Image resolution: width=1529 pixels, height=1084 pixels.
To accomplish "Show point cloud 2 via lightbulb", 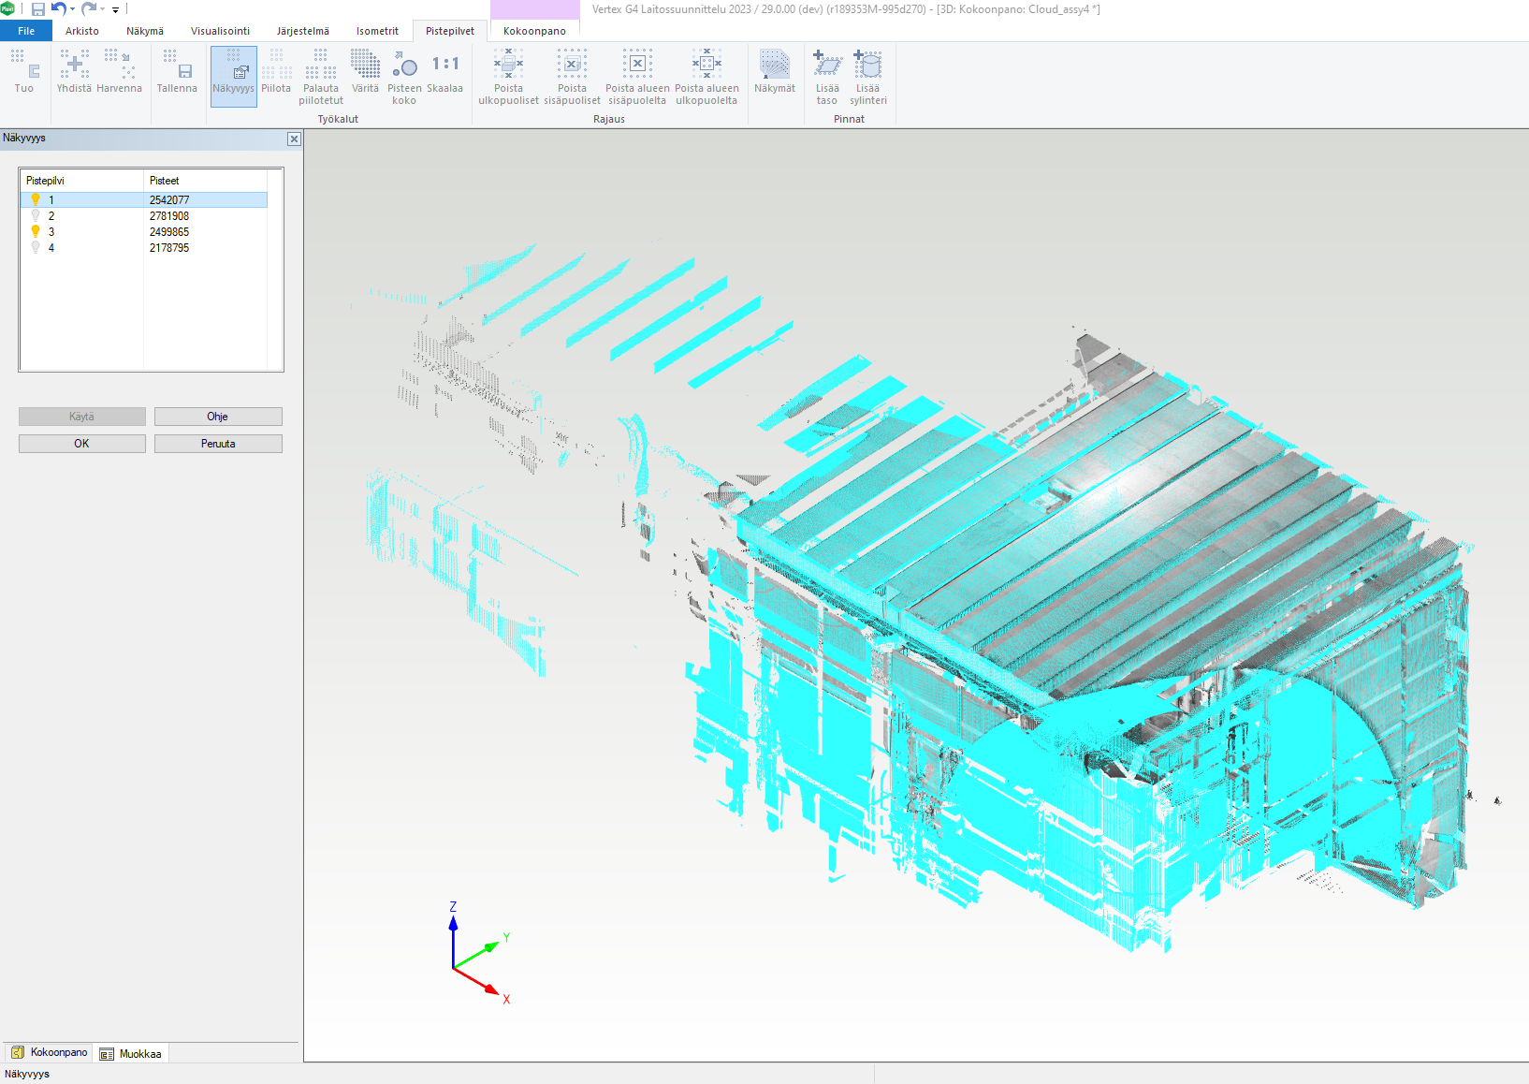I will (36, 215).
